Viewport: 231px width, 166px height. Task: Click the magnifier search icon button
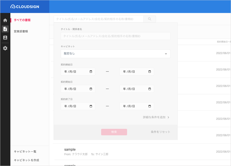point(150,19)
